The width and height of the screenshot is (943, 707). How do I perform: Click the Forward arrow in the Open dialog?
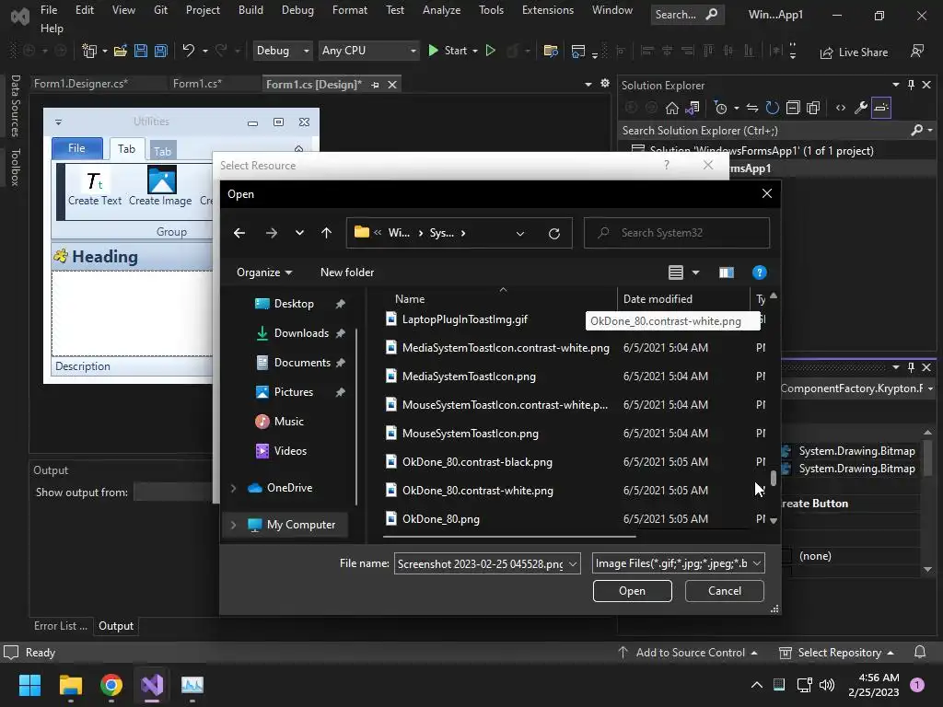[272, 233]
